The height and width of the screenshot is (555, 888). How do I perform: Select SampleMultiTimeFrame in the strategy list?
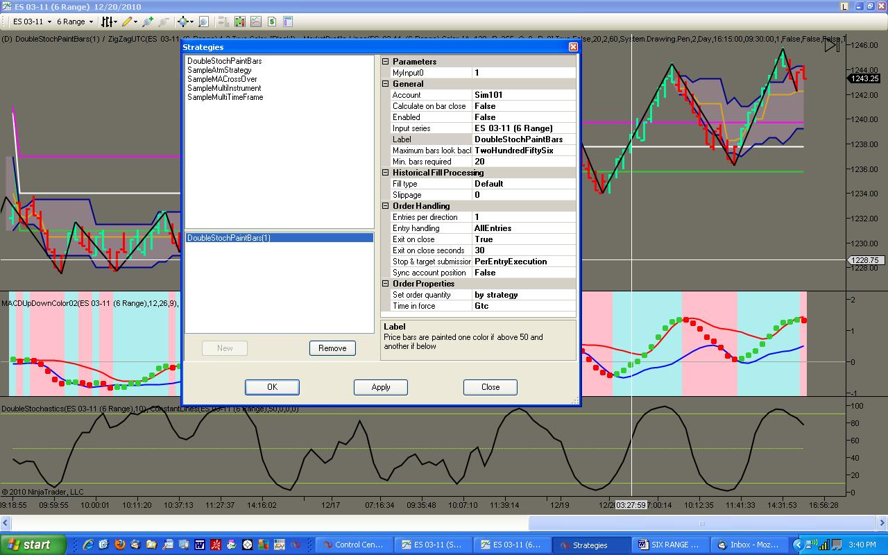tap(225, 97)
